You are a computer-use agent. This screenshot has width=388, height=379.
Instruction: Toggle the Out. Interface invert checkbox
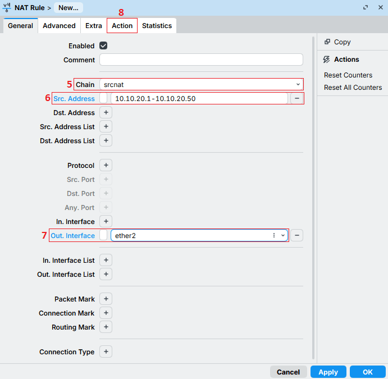point(103,235)
